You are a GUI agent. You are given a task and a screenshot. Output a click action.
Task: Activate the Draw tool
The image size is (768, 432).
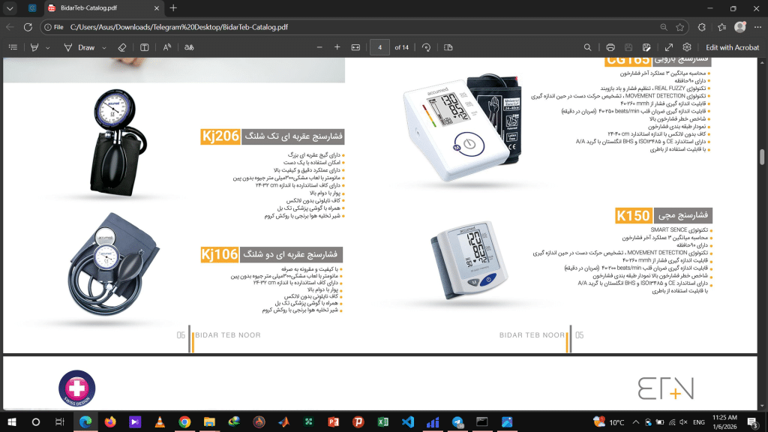point(79,47)
